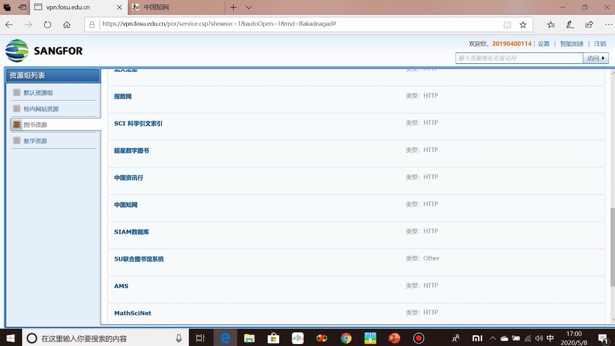The height and width of the screenshot is (346, 615).
Task: Click 智能加速 link
Action: [572, 44]
